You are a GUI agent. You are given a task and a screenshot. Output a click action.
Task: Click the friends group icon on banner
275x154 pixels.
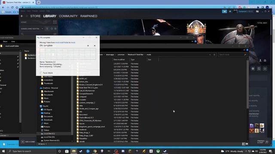point(265,60)
